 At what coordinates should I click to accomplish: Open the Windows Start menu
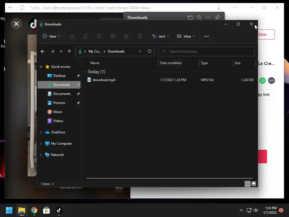(9, 210)
